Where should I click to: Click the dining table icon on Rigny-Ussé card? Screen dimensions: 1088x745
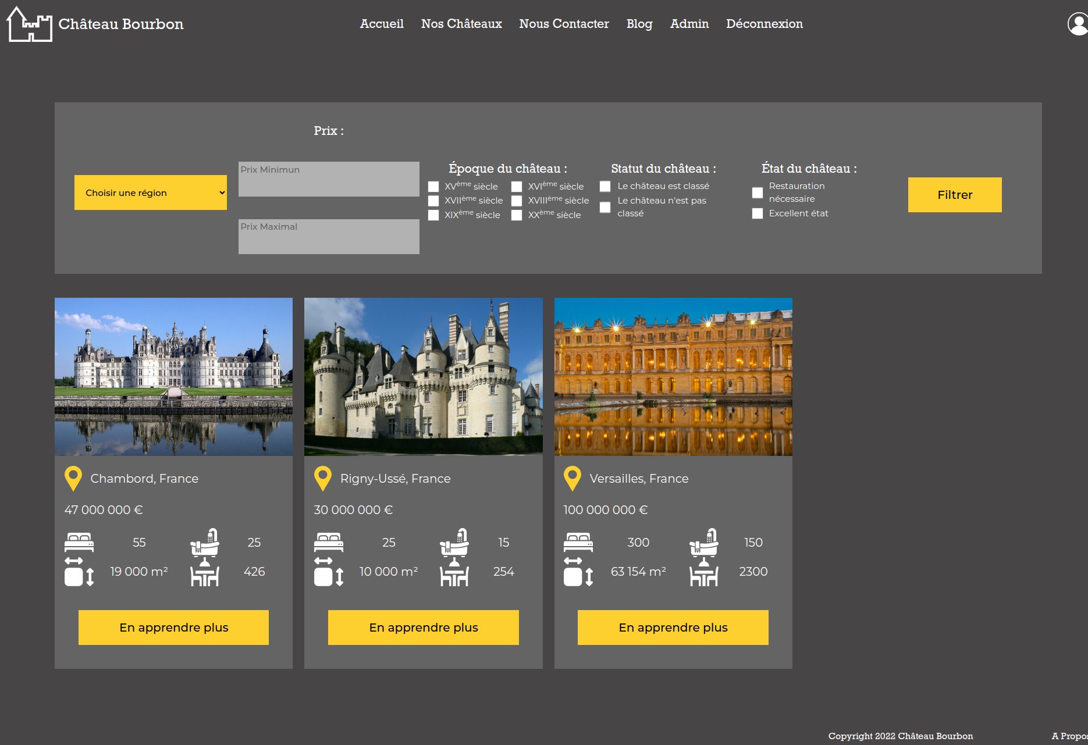454,572
